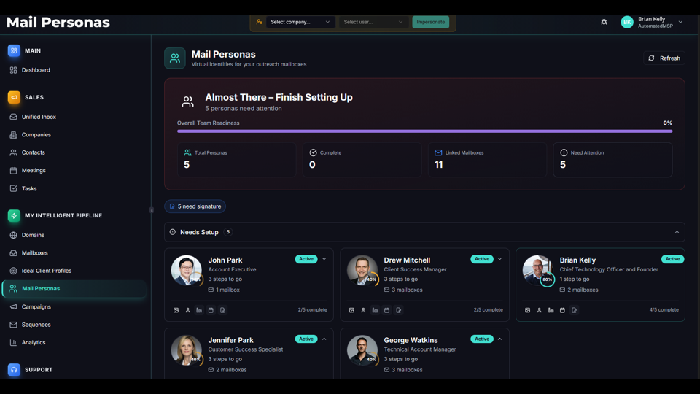Click the bug report icon in header
Screen dimensions: 700x394
click(x=604, y=22)
